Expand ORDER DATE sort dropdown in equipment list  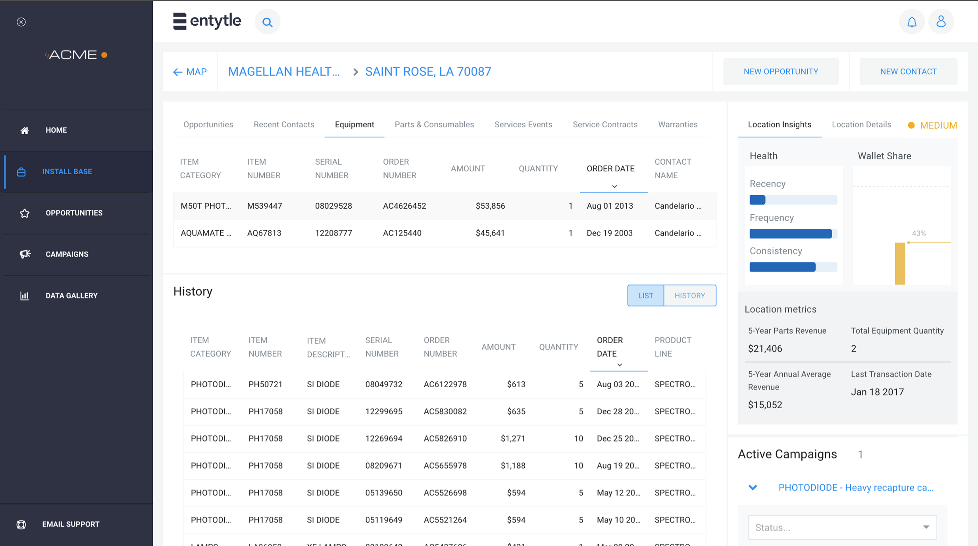(613, 185)
